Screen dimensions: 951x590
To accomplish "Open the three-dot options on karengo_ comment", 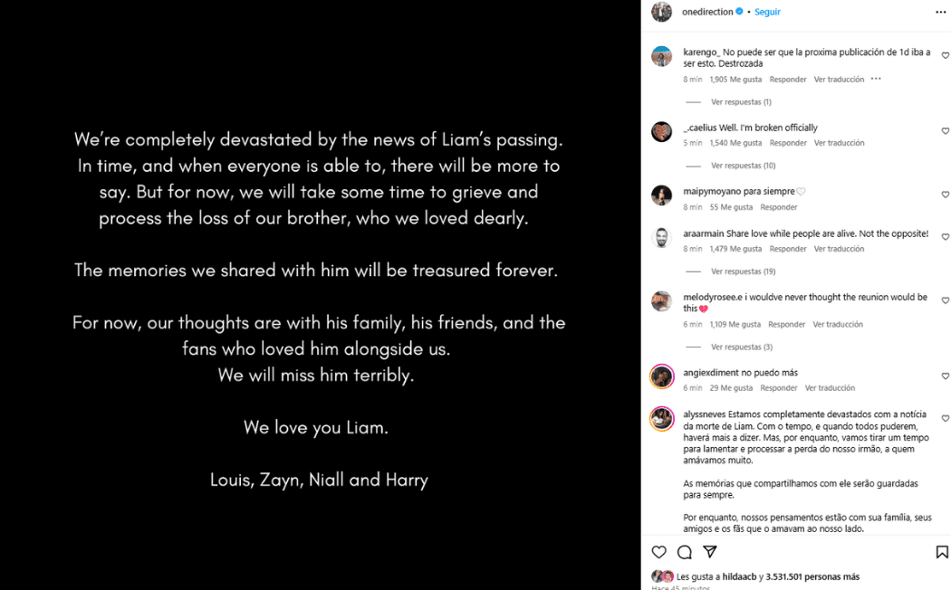I will pos(876,80).
